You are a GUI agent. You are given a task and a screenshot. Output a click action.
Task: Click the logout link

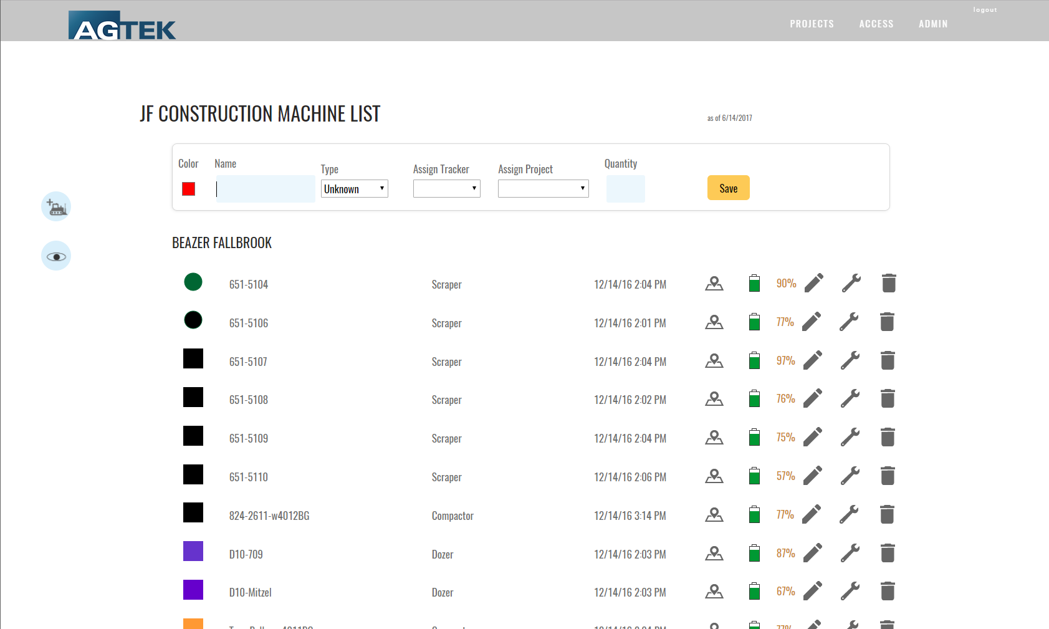tap(985, 10)
